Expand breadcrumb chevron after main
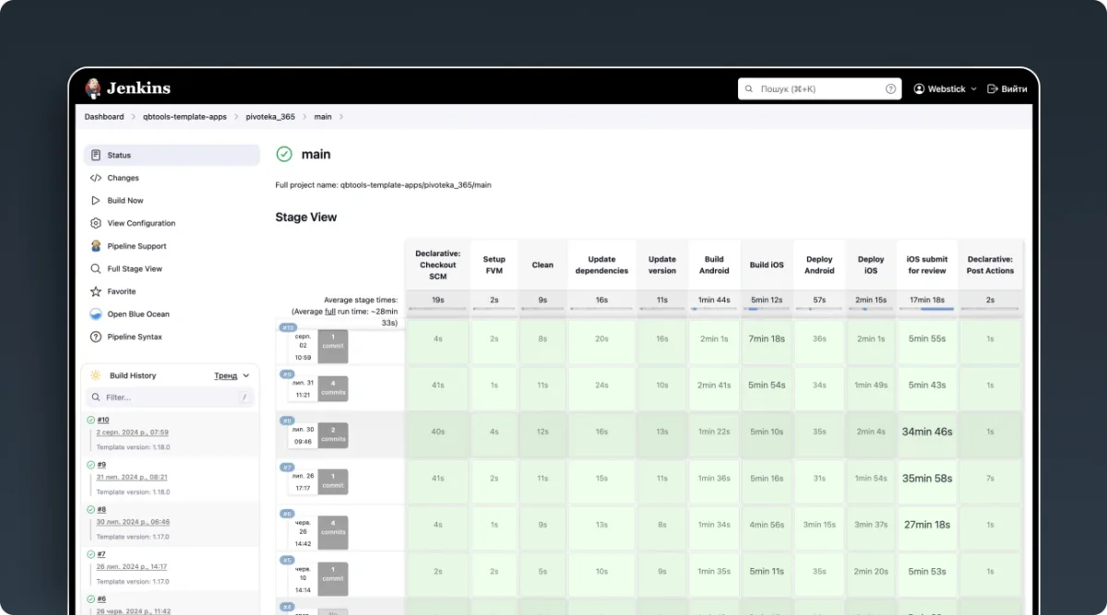Image resolution: width=1107 pixels, height=615 pixels. click(x=340, y=117)
